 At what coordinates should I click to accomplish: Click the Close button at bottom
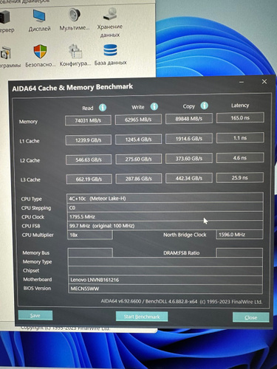click(251, 317)
